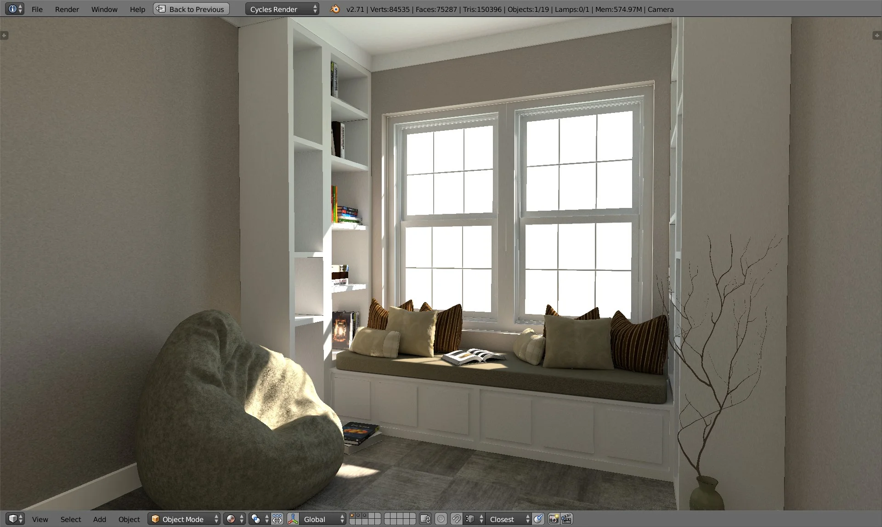The width and height of the screenshot is (882, 527).
Task: Click the Back to Previous button
Action: [x=191, y=9]
